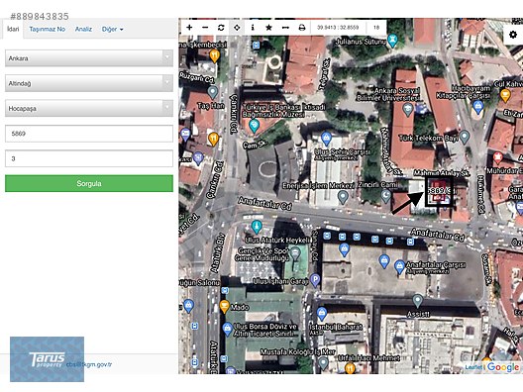Switch to the Taşınmaz No tab

click(x=47, y=30)
